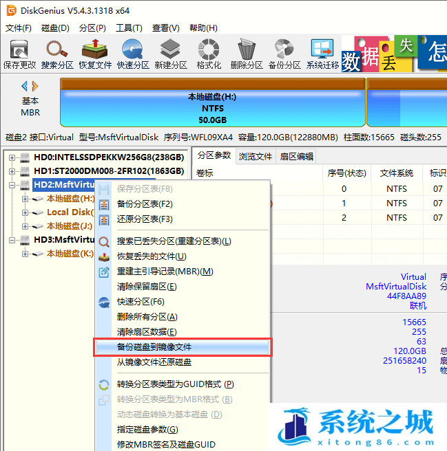The image size is (447, 451).
Task: Click the 保存更改 toolbar icon
Action: 19,49
